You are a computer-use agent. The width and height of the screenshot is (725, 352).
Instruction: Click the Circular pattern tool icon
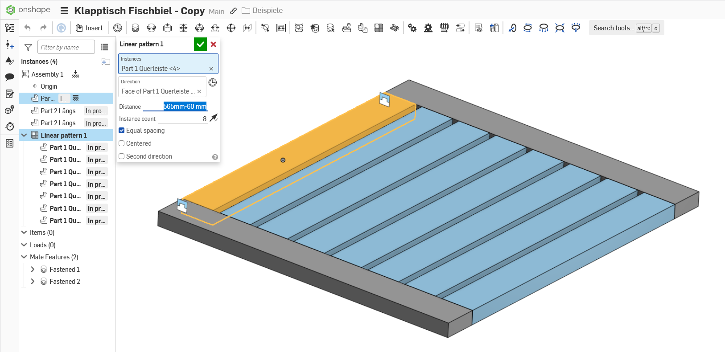(x=394, y=28)
